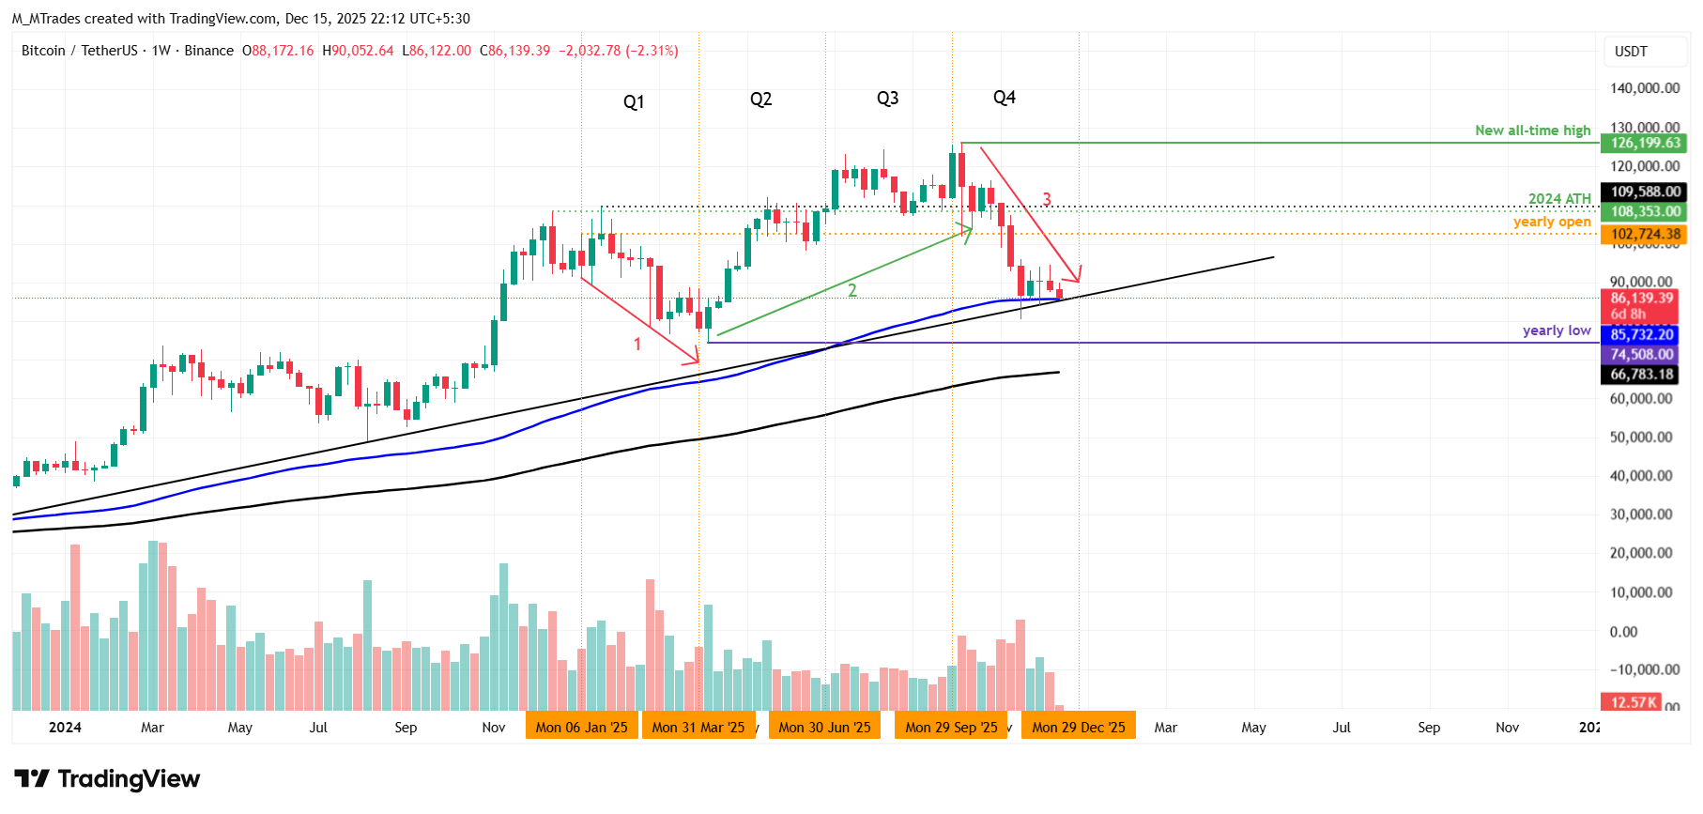Click the Q4 text annotation
This screenshot has width=1703, height=814.
pos(1004,98)
